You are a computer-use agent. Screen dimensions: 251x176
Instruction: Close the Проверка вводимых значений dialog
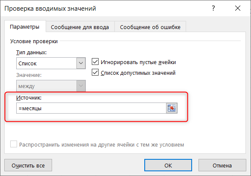coord(238,8)
